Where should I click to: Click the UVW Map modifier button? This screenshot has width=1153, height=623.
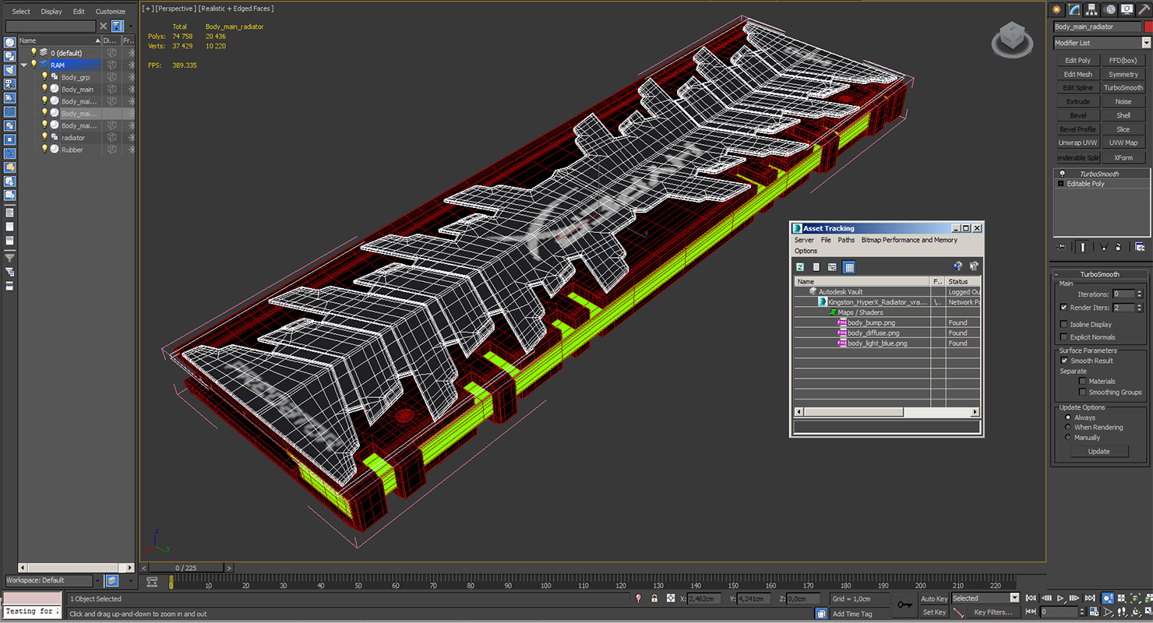point(1123,143)
